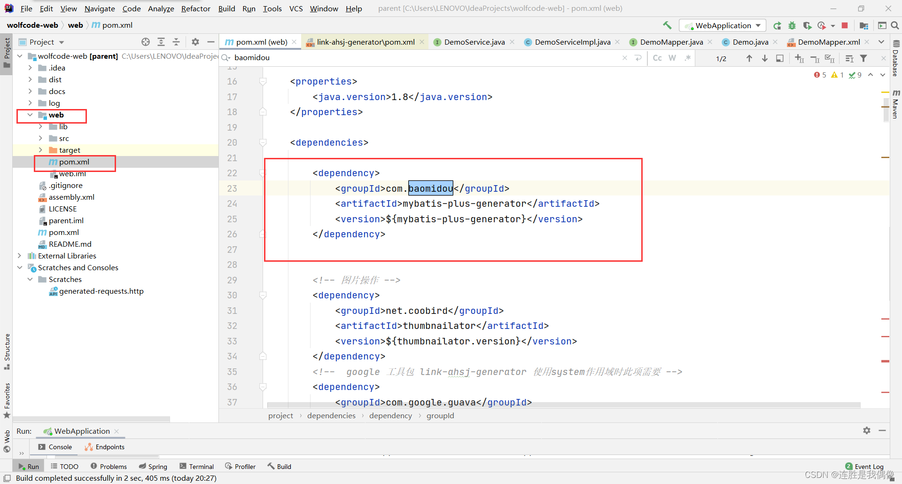Open the WebApplication run configuration dropdown
Viewport: 902px width, 484px height.
coord(757,25)
